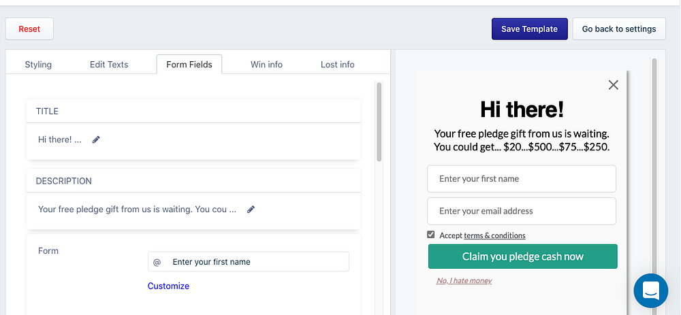Click the left panel vertical scrollbar
The height and width of the screenshot is (315, 681).
[x=379, y=122]
